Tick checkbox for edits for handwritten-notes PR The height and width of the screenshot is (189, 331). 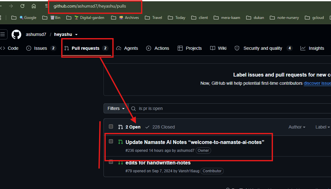tap(111, 162)
